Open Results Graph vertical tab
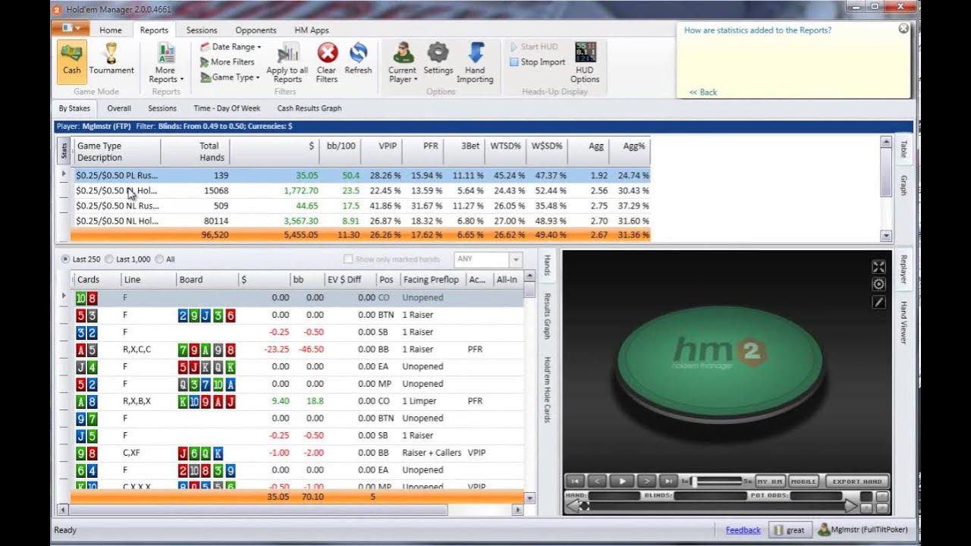The height and width of the screenshot is (546, 971). (547, 315)
